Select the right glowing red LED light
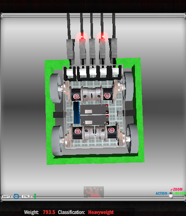 coord(102,36)
